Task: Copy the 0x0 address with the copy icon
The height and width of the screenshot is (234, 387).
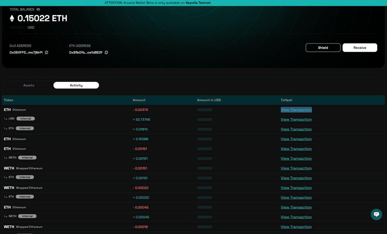Action: [46, 52]
